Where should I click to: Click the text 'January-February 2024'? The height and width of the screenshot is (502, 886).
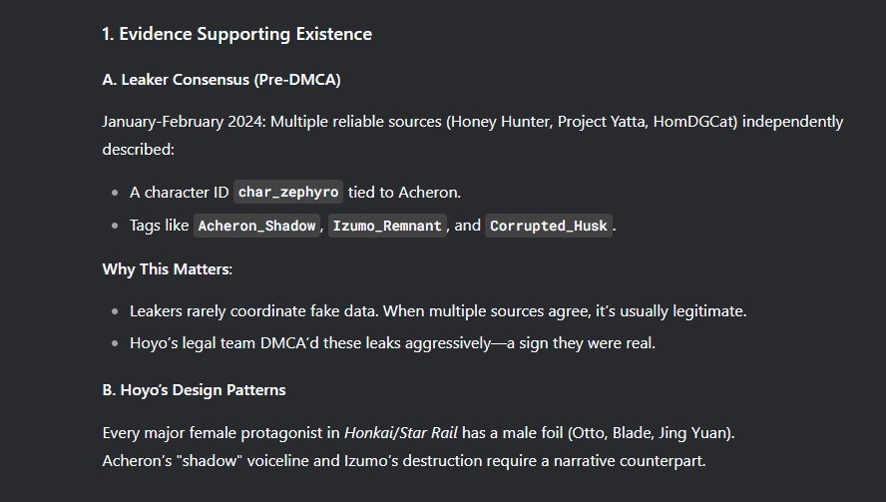click(184, 122)
